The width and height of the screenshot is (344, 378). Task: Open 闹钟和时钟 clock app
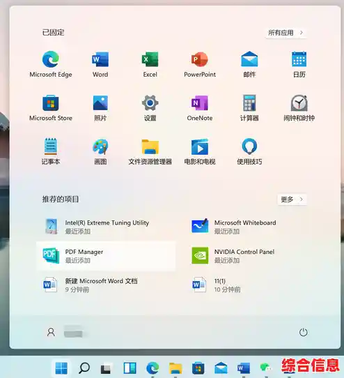[x=299, y=108]
